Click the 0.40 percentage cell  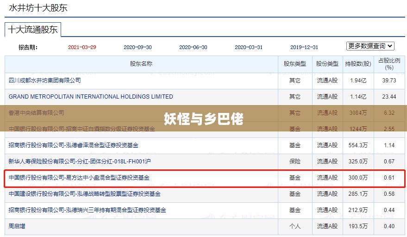click(389, 226)
